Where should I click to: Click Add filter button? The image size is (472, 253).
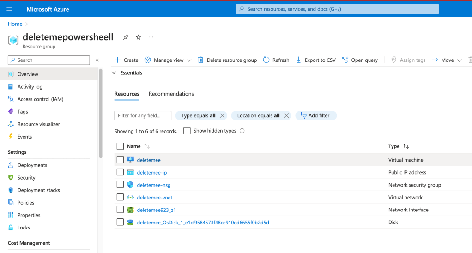click(316, 115)
